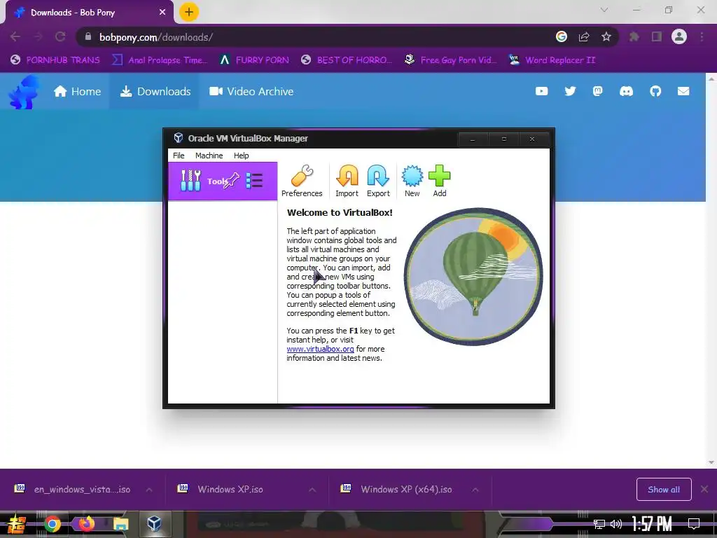Close the downloads bar
Viewport: 717px width, 538px height.
tap(704, 490)
